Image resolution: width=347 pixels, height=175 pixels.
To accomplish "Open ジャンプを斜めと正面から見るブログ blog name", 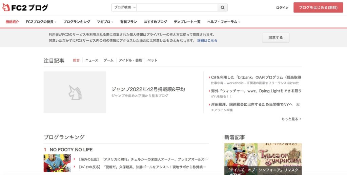I will tap(140, 96).
